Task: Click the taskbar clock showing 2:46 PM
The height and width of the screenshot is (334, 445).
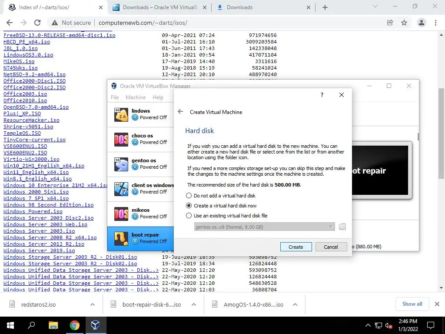Action: (x=408, y=325)
